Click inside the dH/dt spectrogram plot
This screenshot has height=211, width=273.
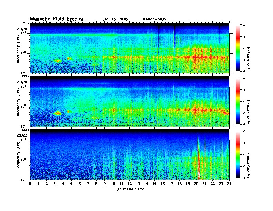pyautogui.click(x=130, y=48)
